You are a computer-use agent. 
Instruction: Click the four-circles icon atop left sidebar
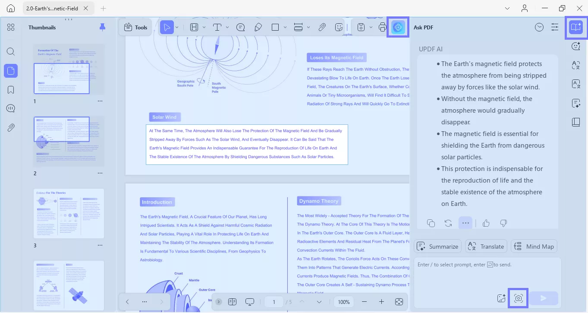[11, 27]
